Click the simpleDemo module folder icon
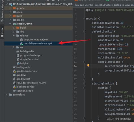134x122 pixels. coord(14,24)
